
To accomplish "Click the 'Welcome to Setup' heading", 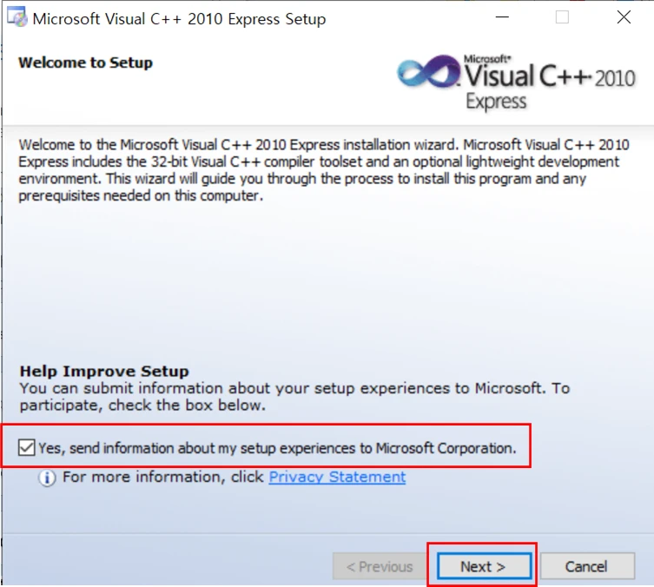I will tap(85, 63).
